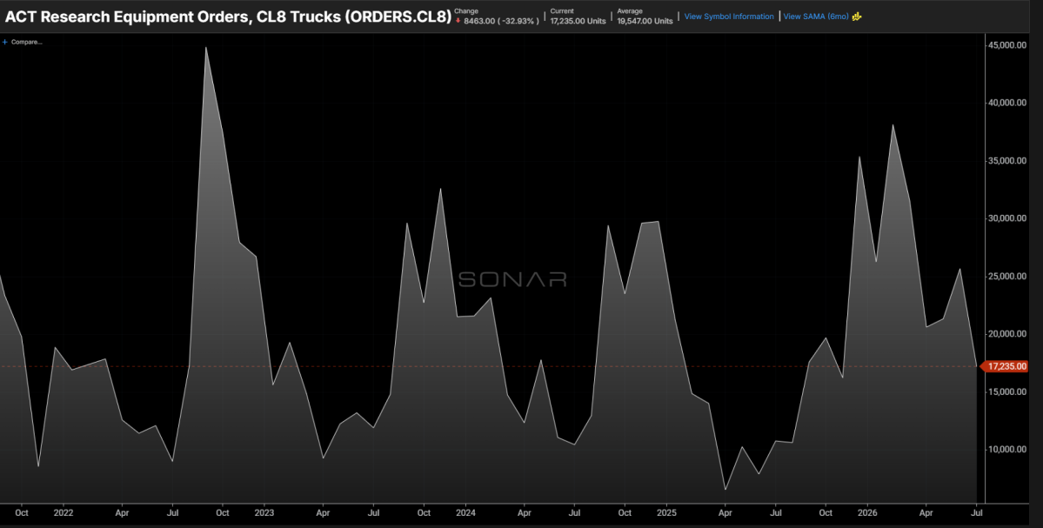Click the SONAR watermark logo
Screen dimensions: 1043x528
pyautogui.click(x=512, y=279)
